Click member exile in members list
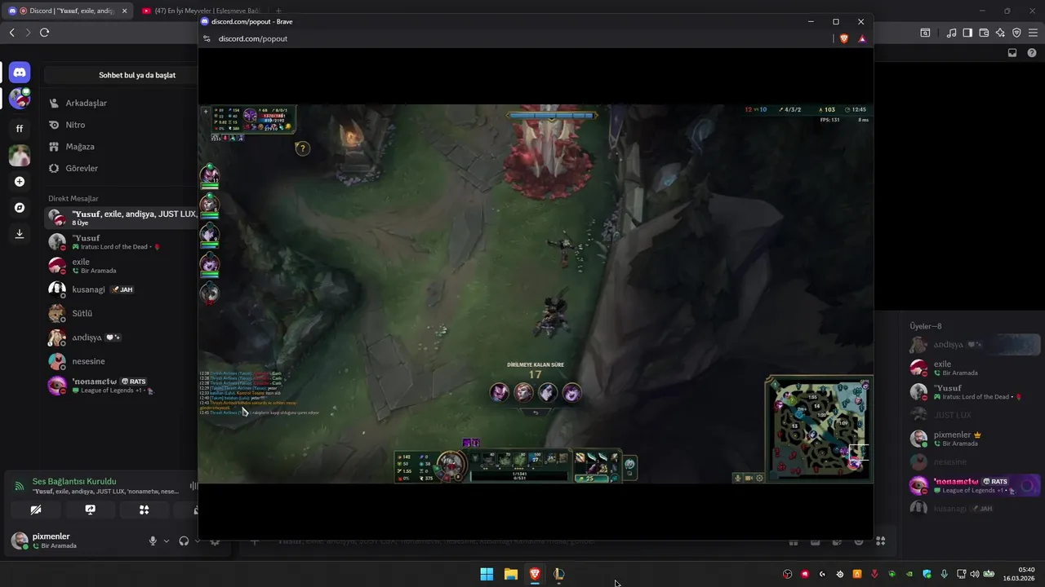The width and height of the screenshot is (1045, 587). (x=974, y=368)
